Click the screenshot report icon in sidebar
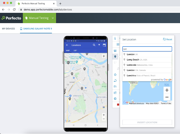180x134 pixels. (x=115, y=93)
